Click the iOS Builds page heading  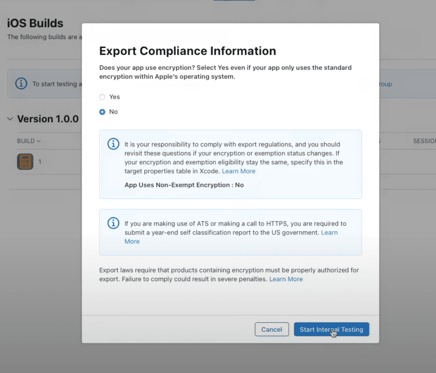click(x=35, y=23)
